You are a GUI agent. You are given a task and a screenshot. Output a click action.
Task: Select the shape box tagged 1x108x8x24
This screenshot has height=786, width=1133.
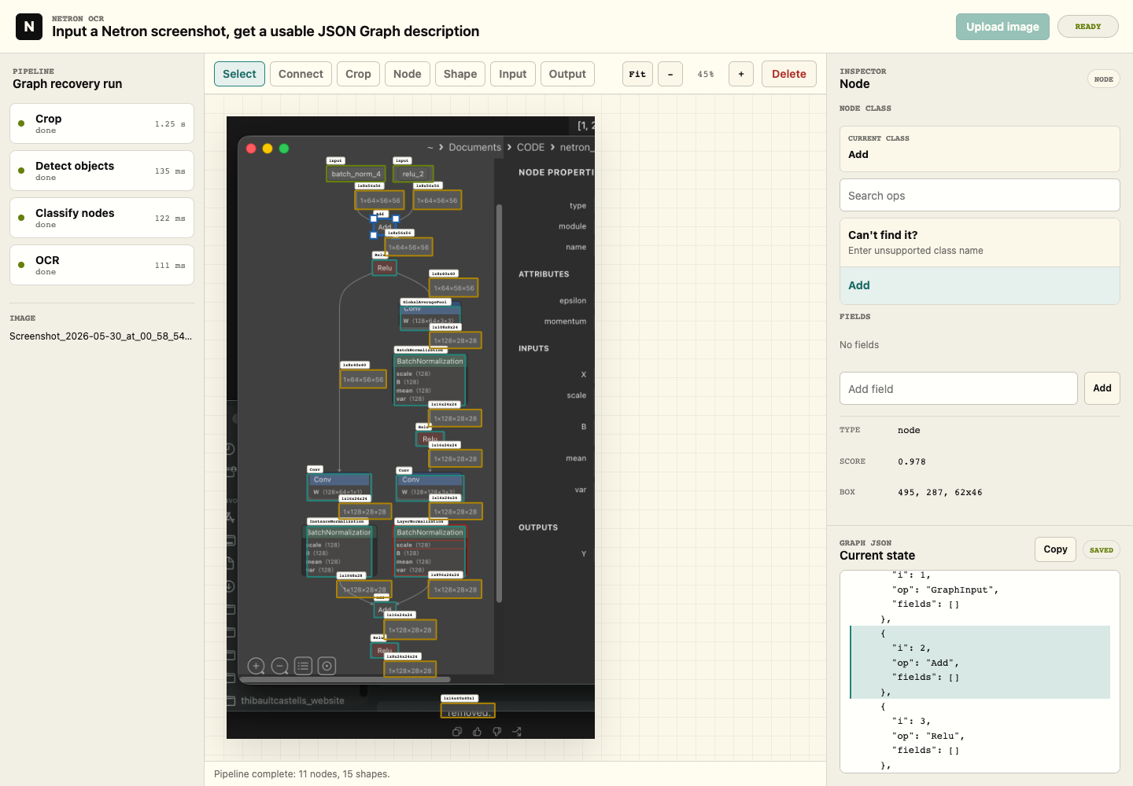(456, 340)
